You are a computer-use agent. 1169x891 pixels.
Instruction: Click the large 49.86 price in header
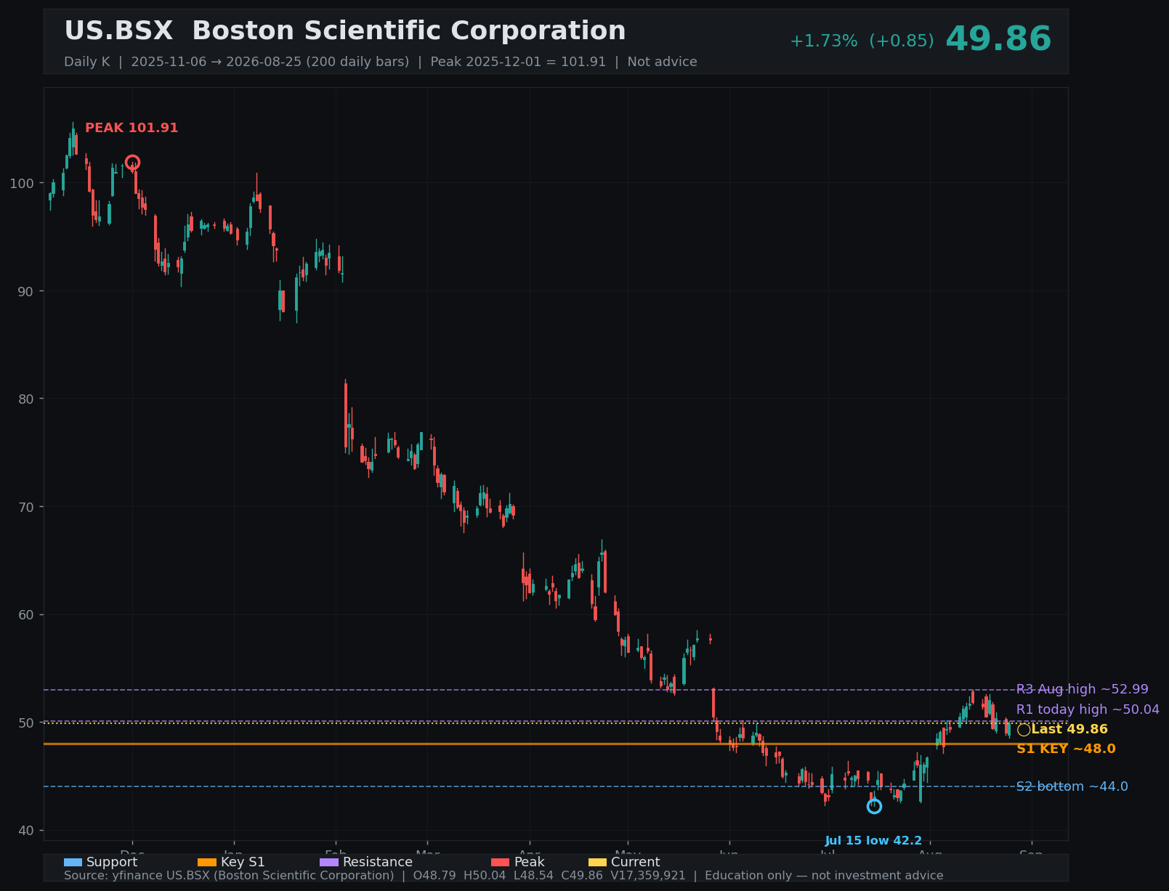click(998, 39)
